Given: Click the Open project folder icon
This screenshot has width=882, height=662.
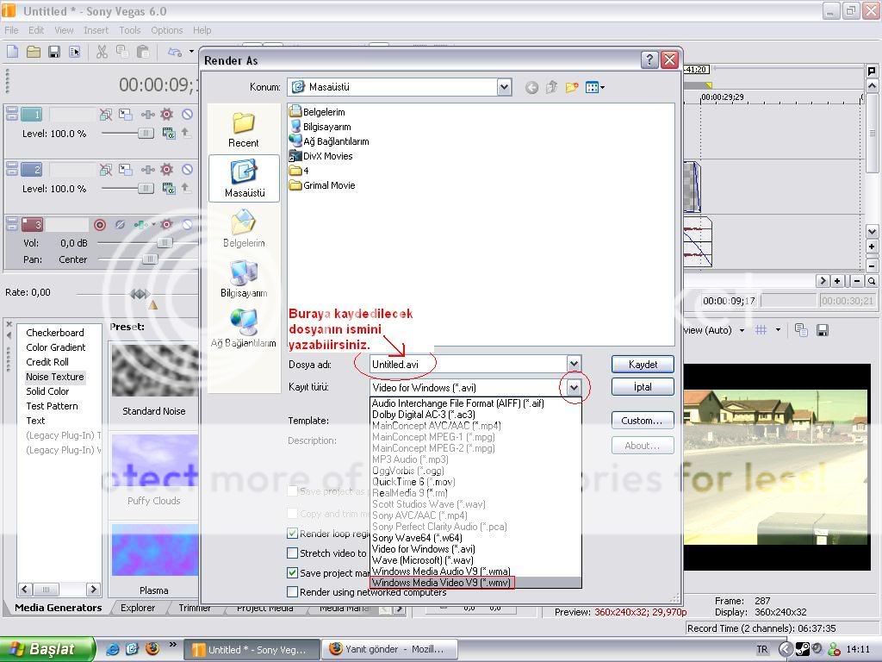Looking at the screenshot, I should pos(34,52).
